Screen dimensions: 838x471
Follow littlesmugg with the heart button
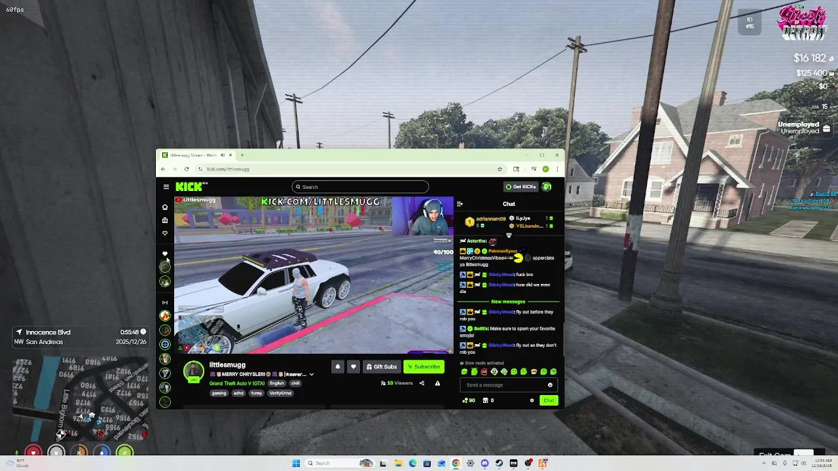(354, 367)
